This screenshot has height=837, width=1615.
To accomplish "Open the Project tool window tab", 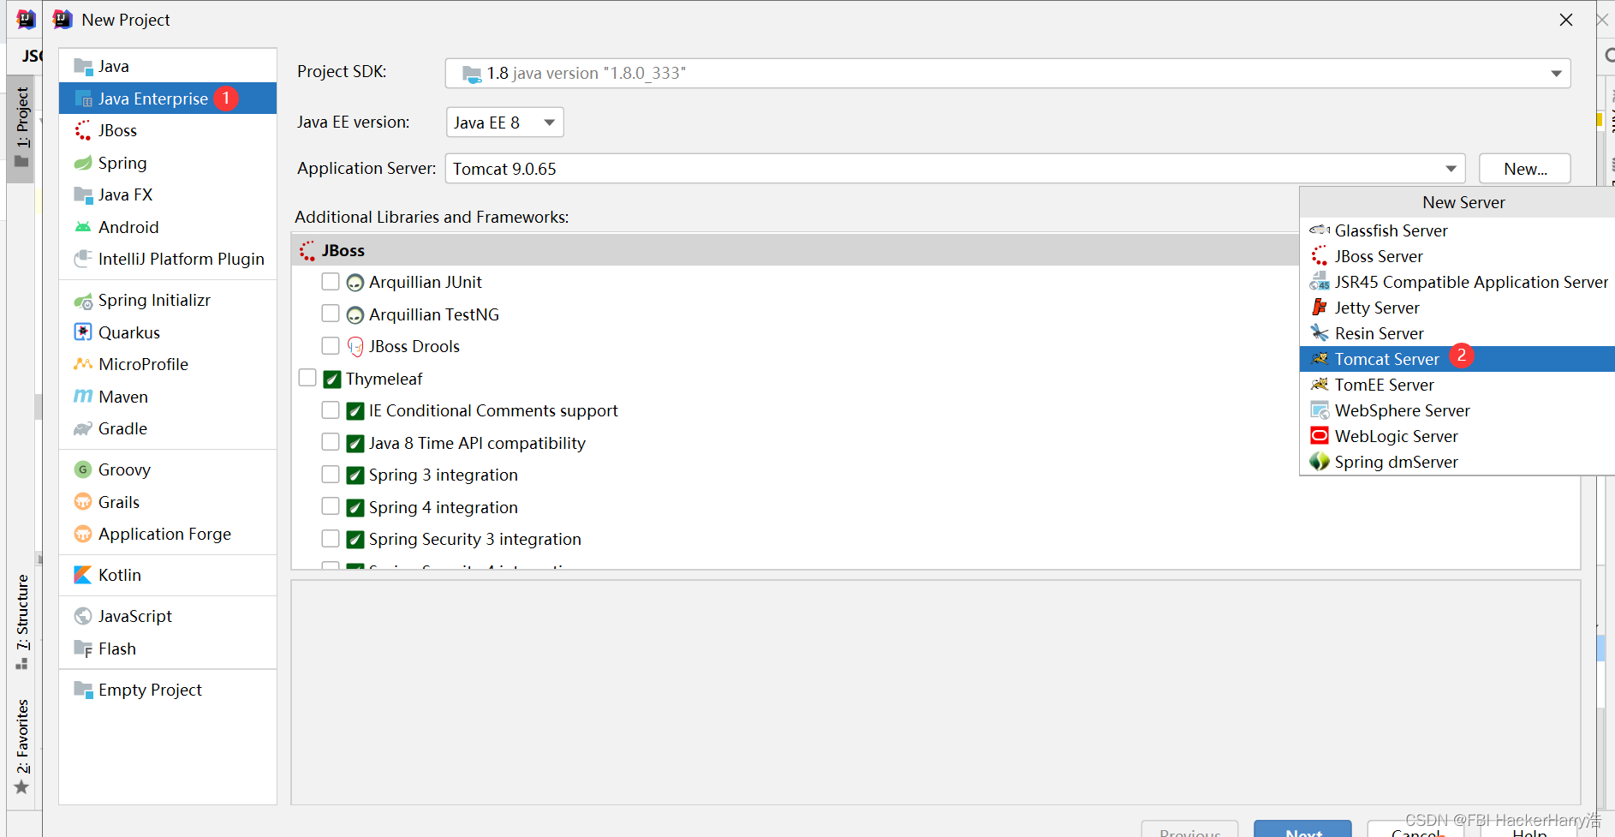I will coord(21,129).
